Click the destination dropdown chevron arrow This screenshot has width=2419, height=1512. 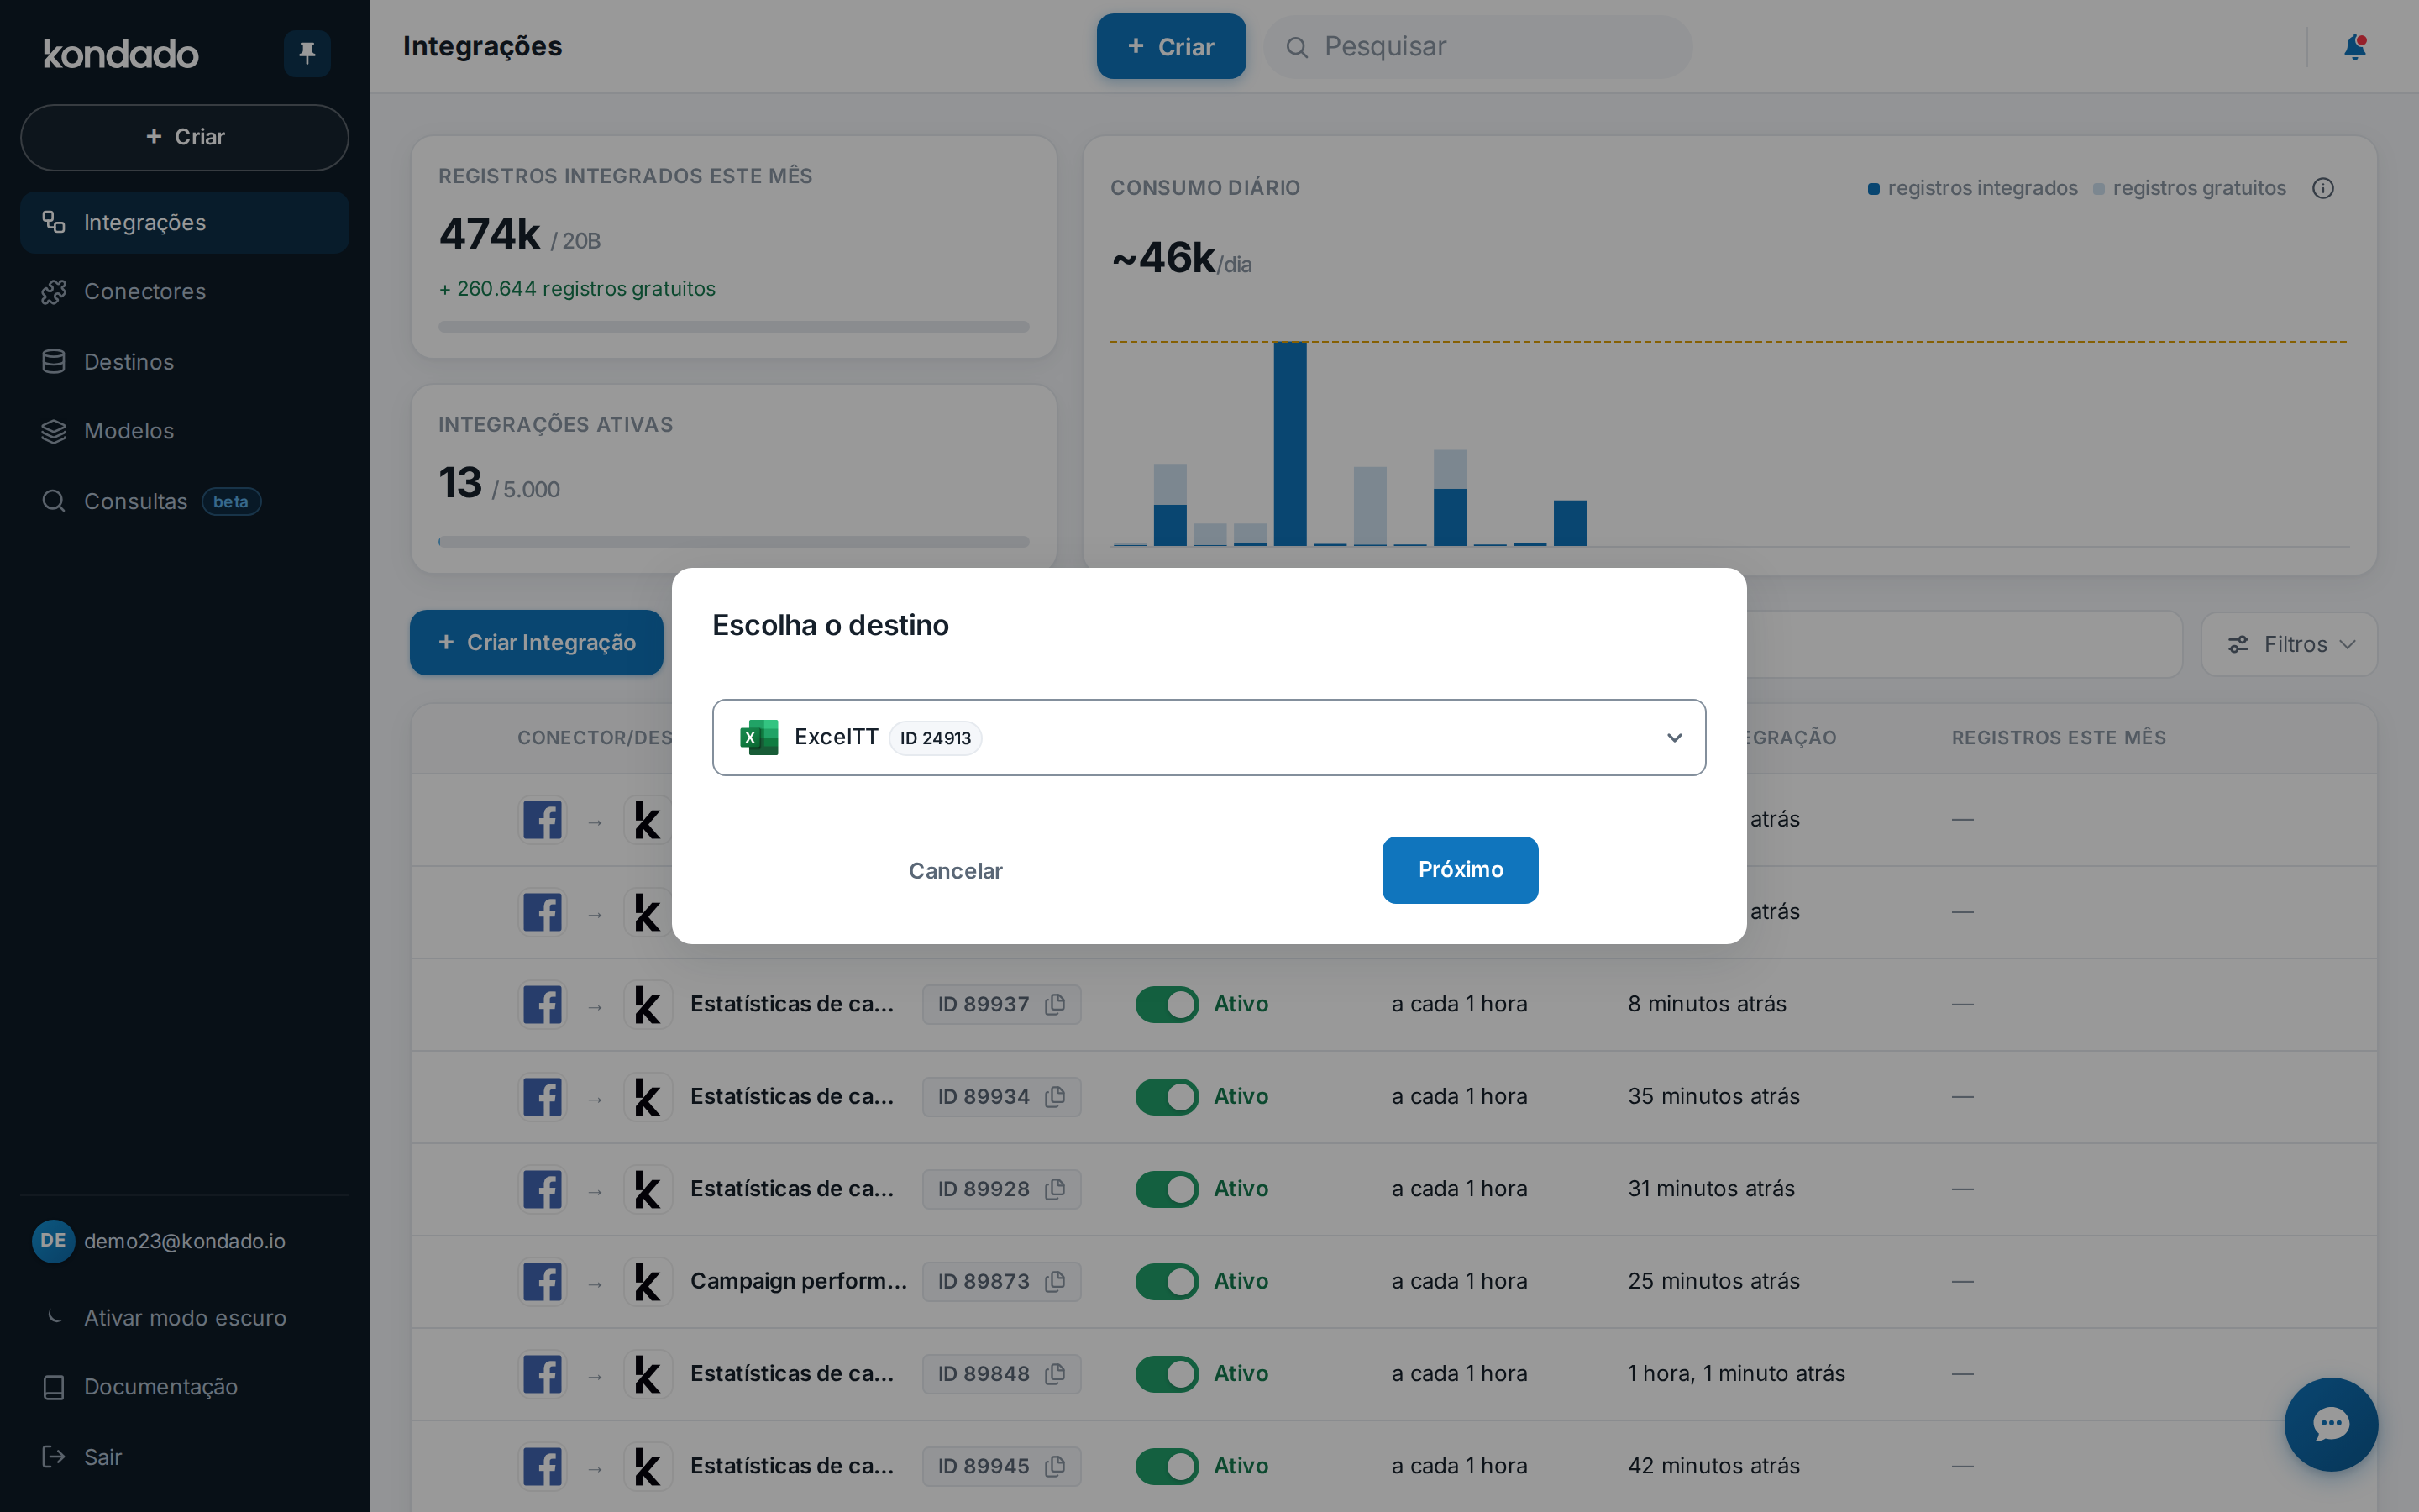pos(1674,737)
